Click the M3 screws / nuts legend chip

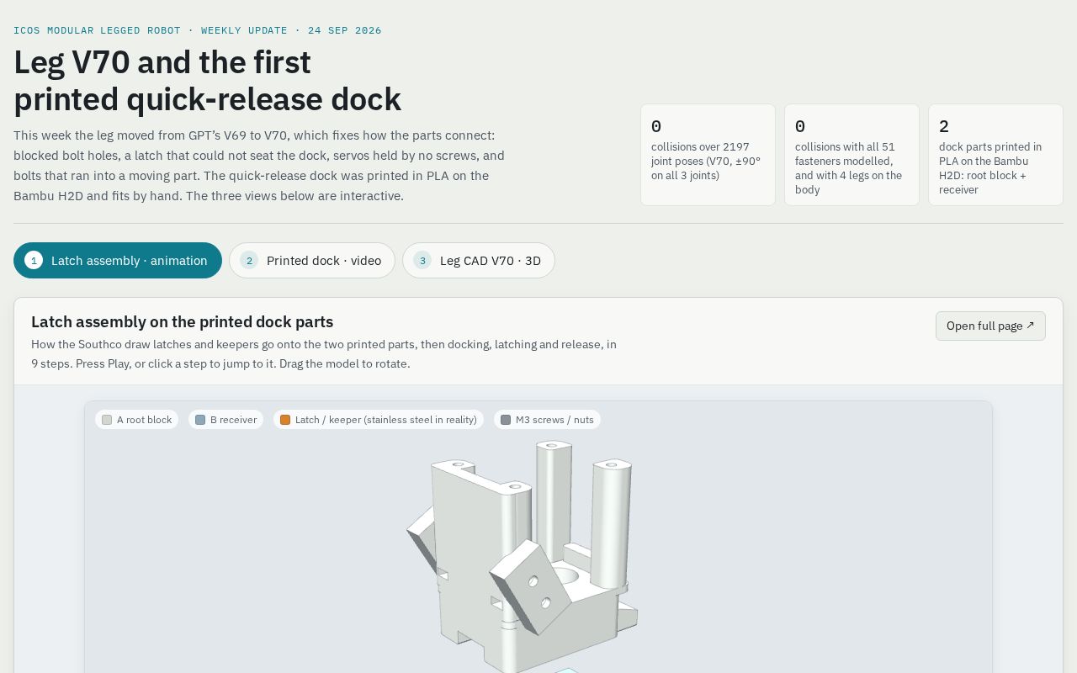(547, 420)
